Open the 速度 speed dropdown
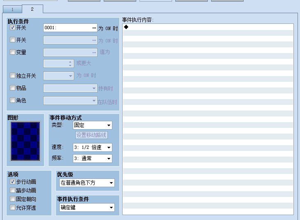Image resolution: width=300 pixels, height=220 pixels. (93, 147)
